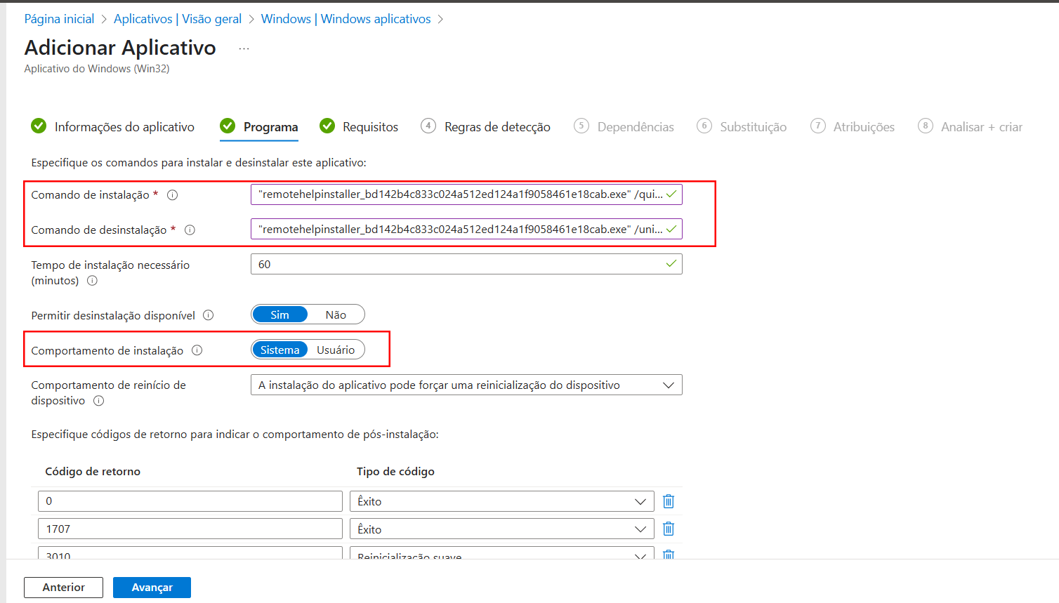Screen dimensions: 1059x603
Task: Delete return code 0 row via trash icon
Action: point(669,501)
